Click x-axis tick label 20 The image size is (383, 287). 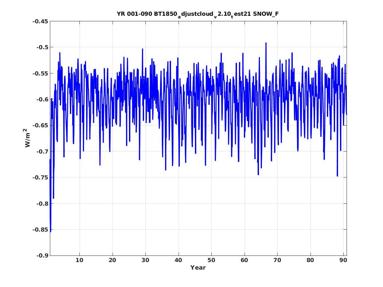(112, 260)
